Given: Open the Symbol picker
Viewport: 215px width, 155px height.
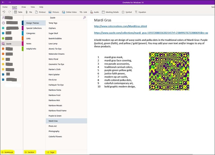Looking at the screenshot, I should (127, 12).
